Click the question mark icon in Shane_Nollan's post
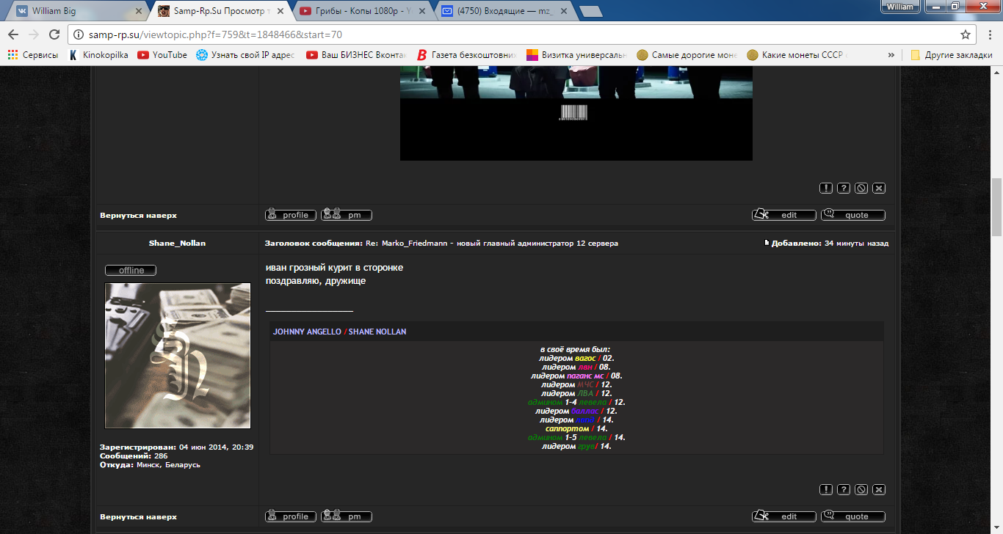The image size is (1003, 534). click(844, 489)
